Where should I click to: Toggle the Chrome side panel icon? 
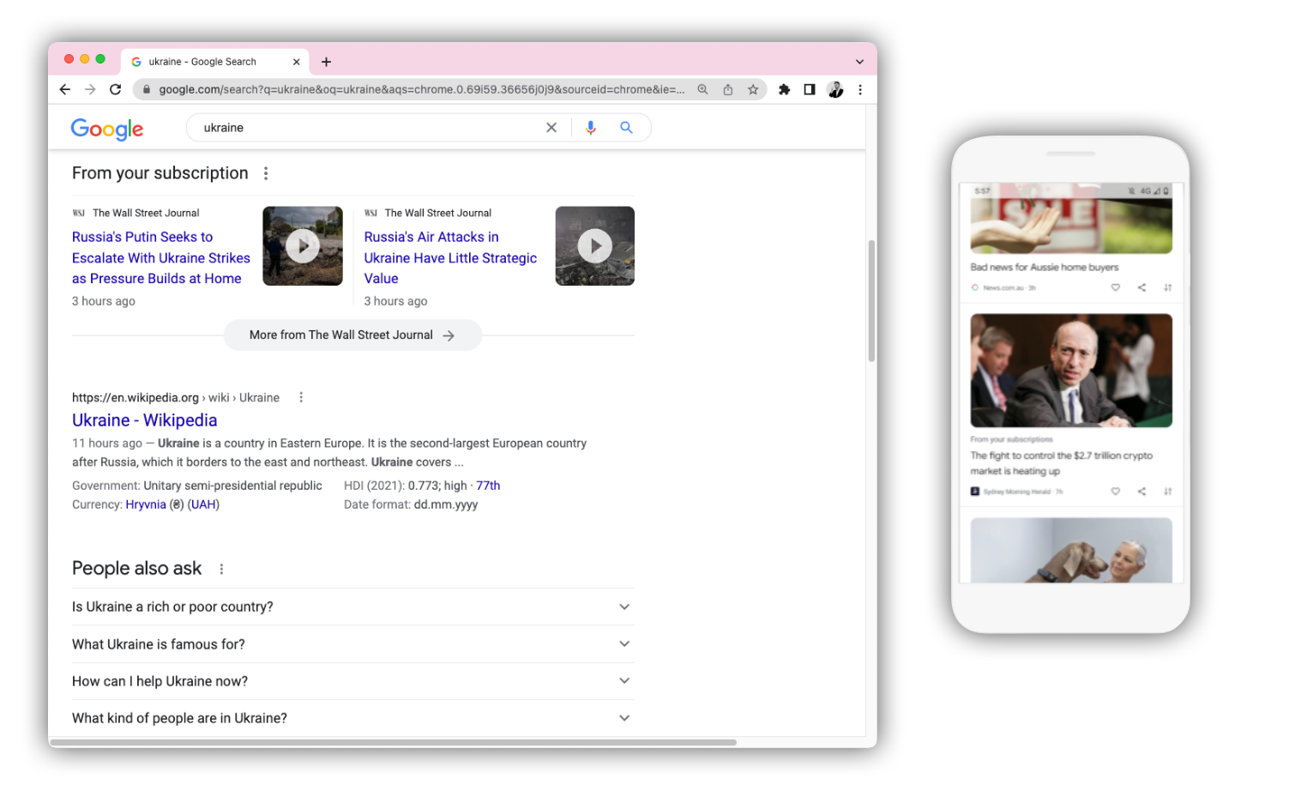[809, 89]
